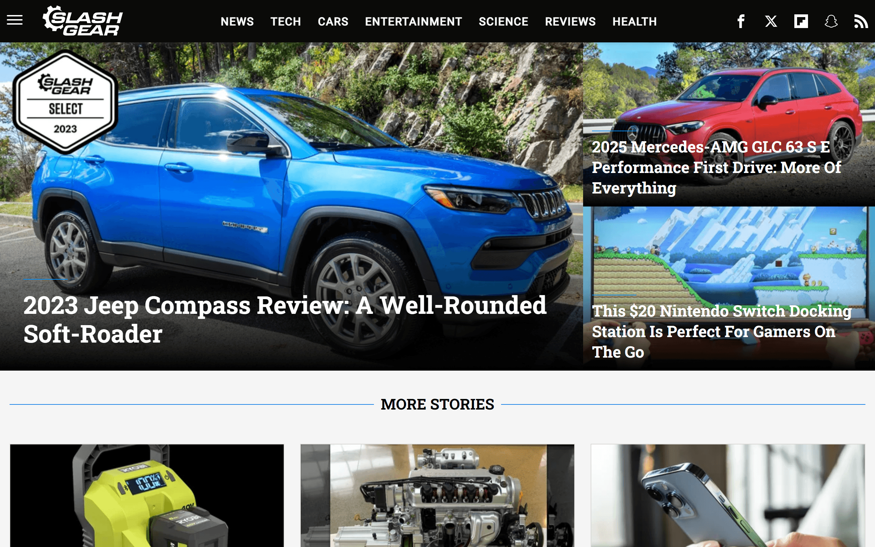Open the Health section
The height and width of the screenshot is (547, 875).
[635, 21]
